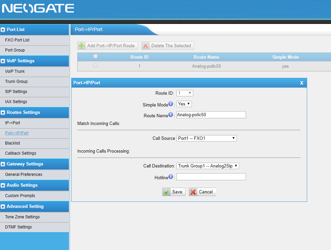Open the Simple Mode dropdown
331x250 pixels.
point(184,104)
